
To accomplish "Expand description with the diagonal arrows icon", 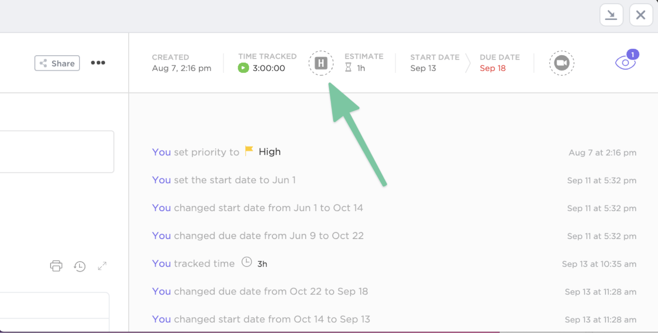I will click(102, 266).
